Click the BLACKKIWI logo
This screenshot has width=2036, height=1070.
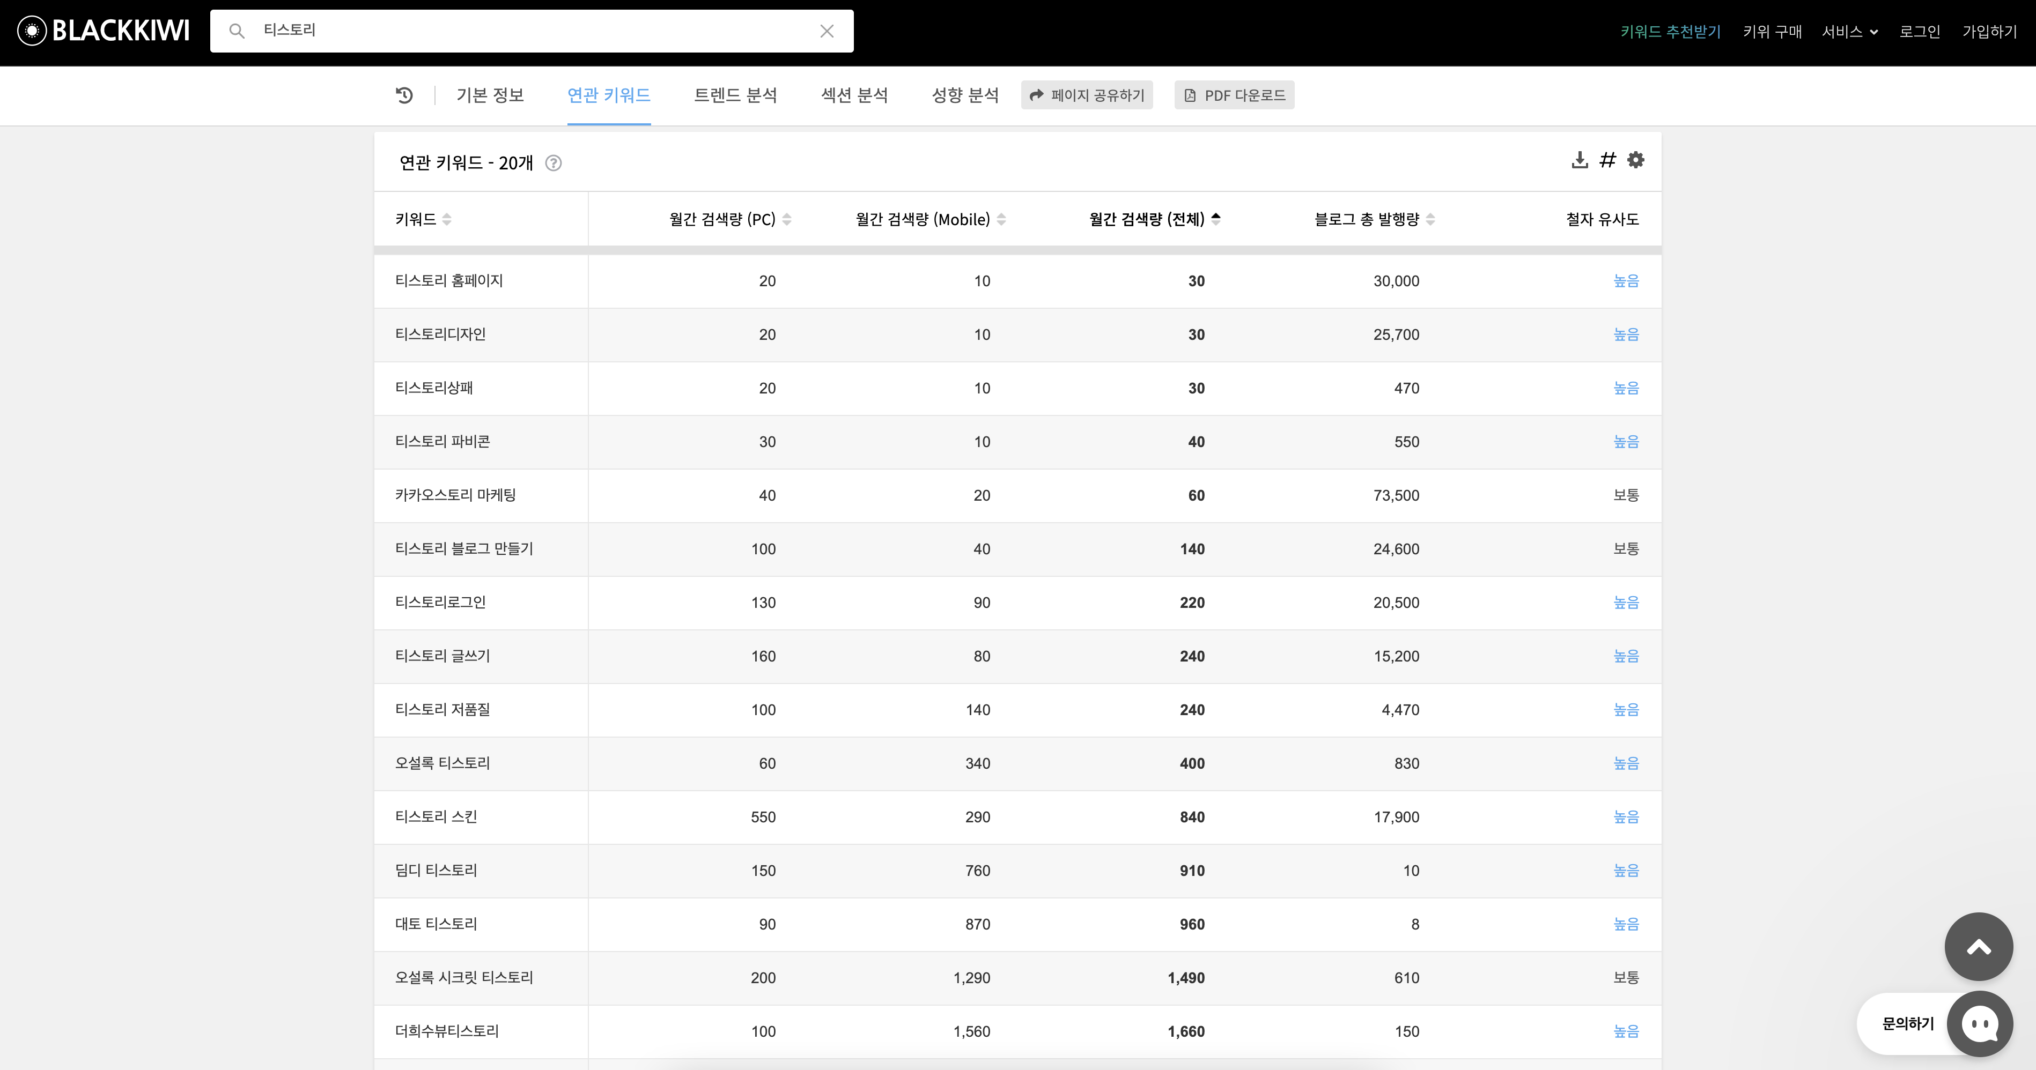click(x=104, y=31)
